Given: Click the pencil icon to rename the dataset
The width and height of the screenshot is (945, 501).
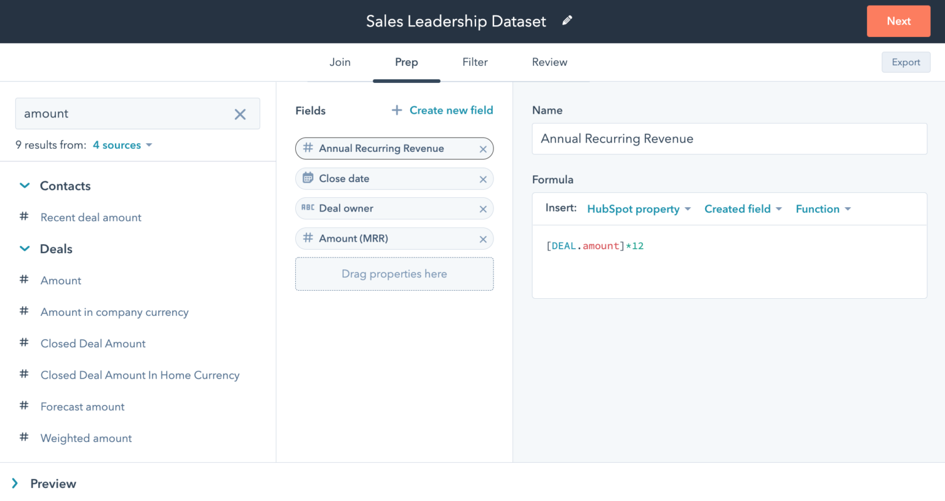Looking at the screenshot, I should [567, 20].
